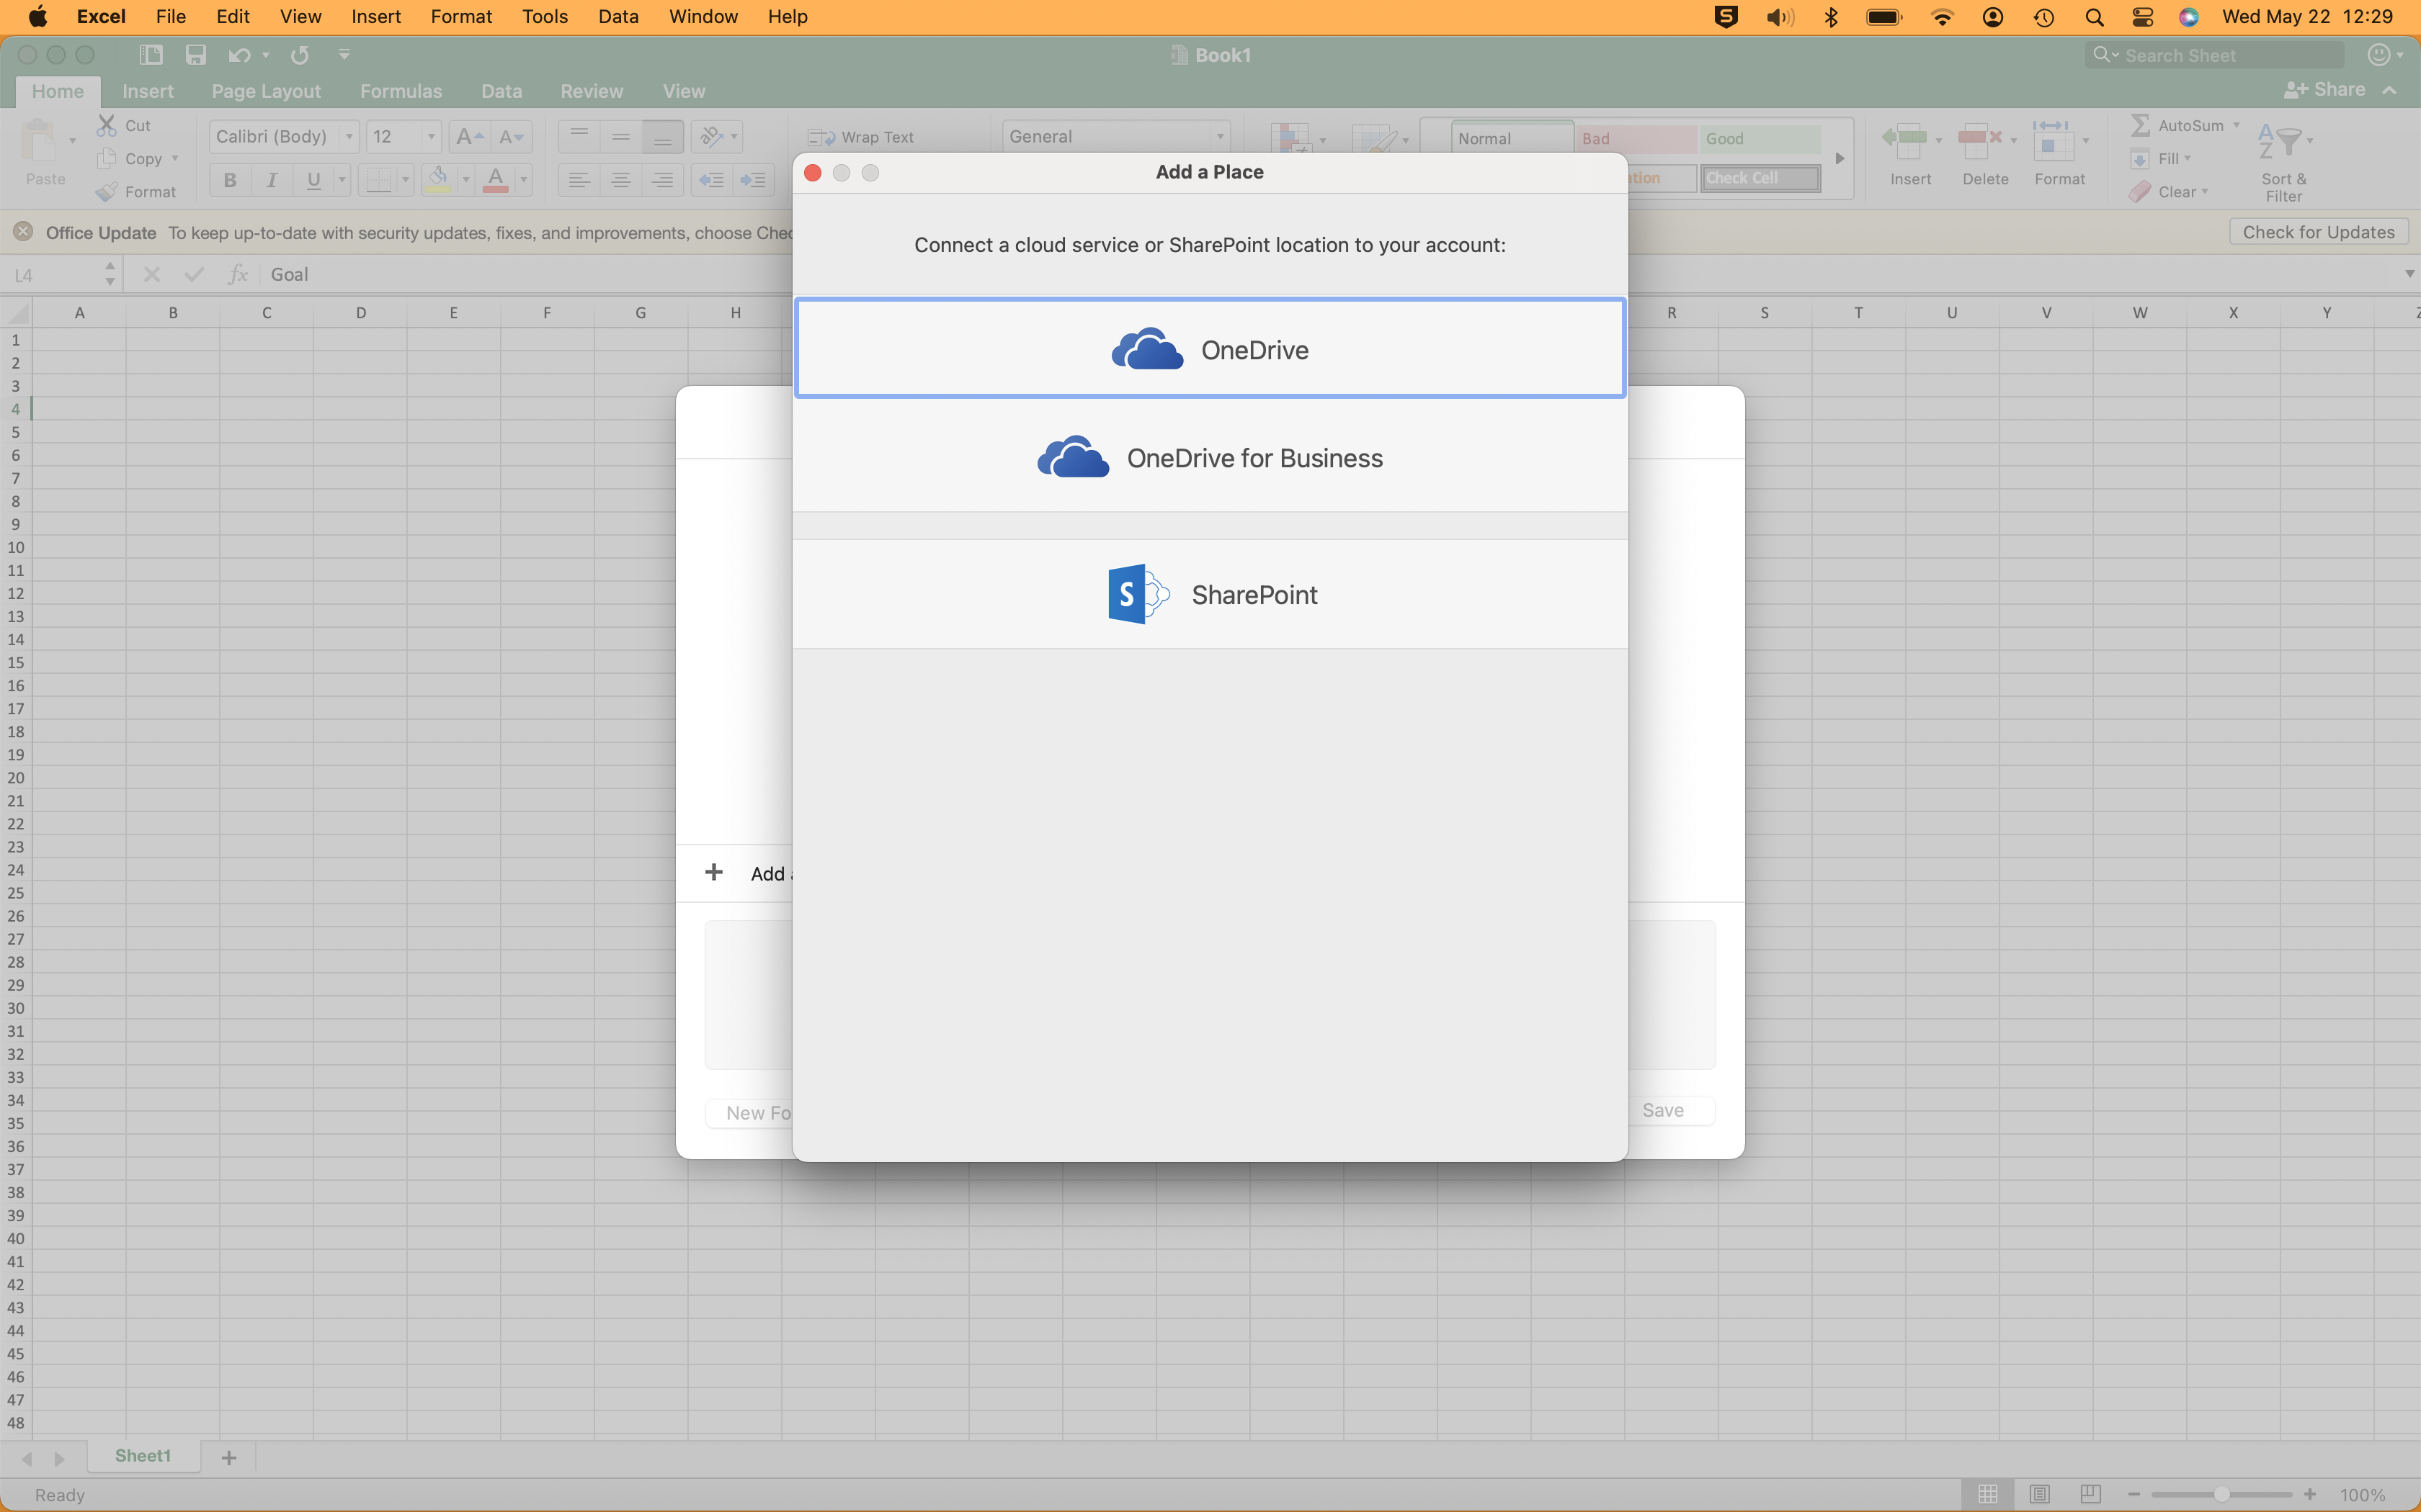Select the OneDrive cloud option
The width and height of the screenshot is (2421, 1512).
tap(1210, 349)
